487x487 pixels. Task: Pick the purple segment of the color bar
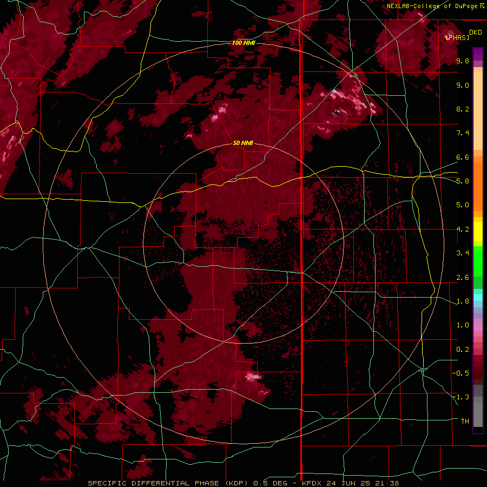(478, 54)
